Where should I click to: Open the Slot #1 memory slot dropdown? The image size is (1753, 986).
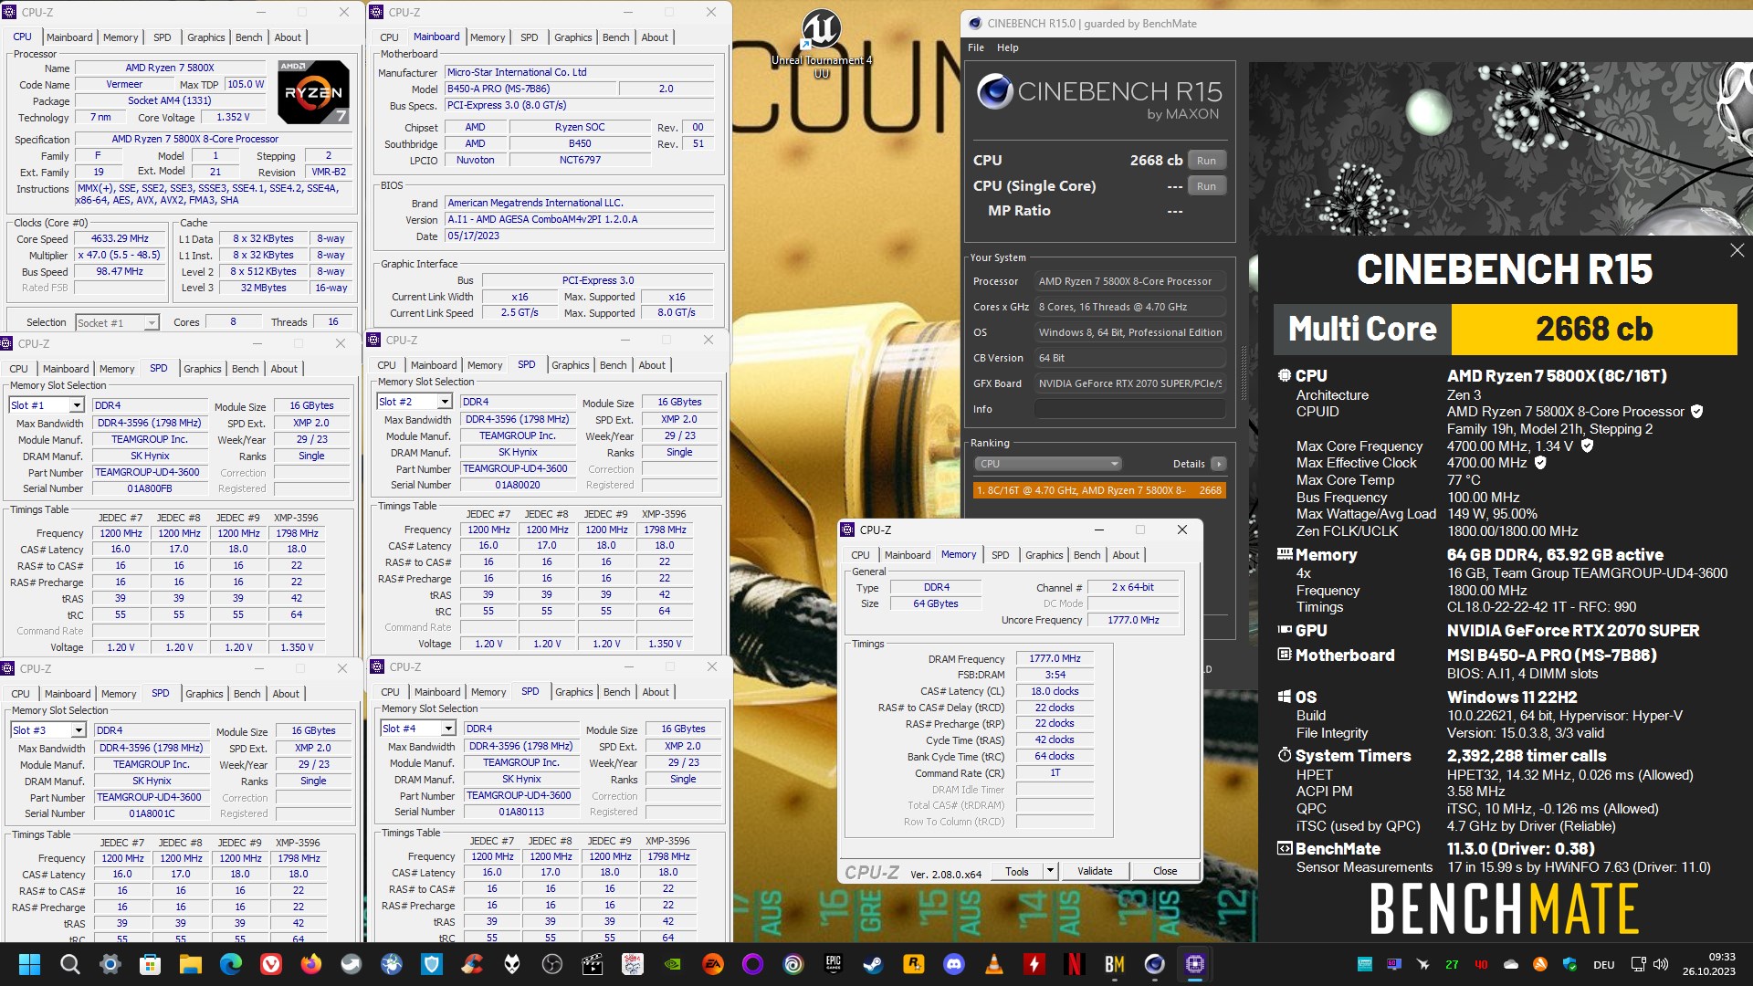(47, 405)
